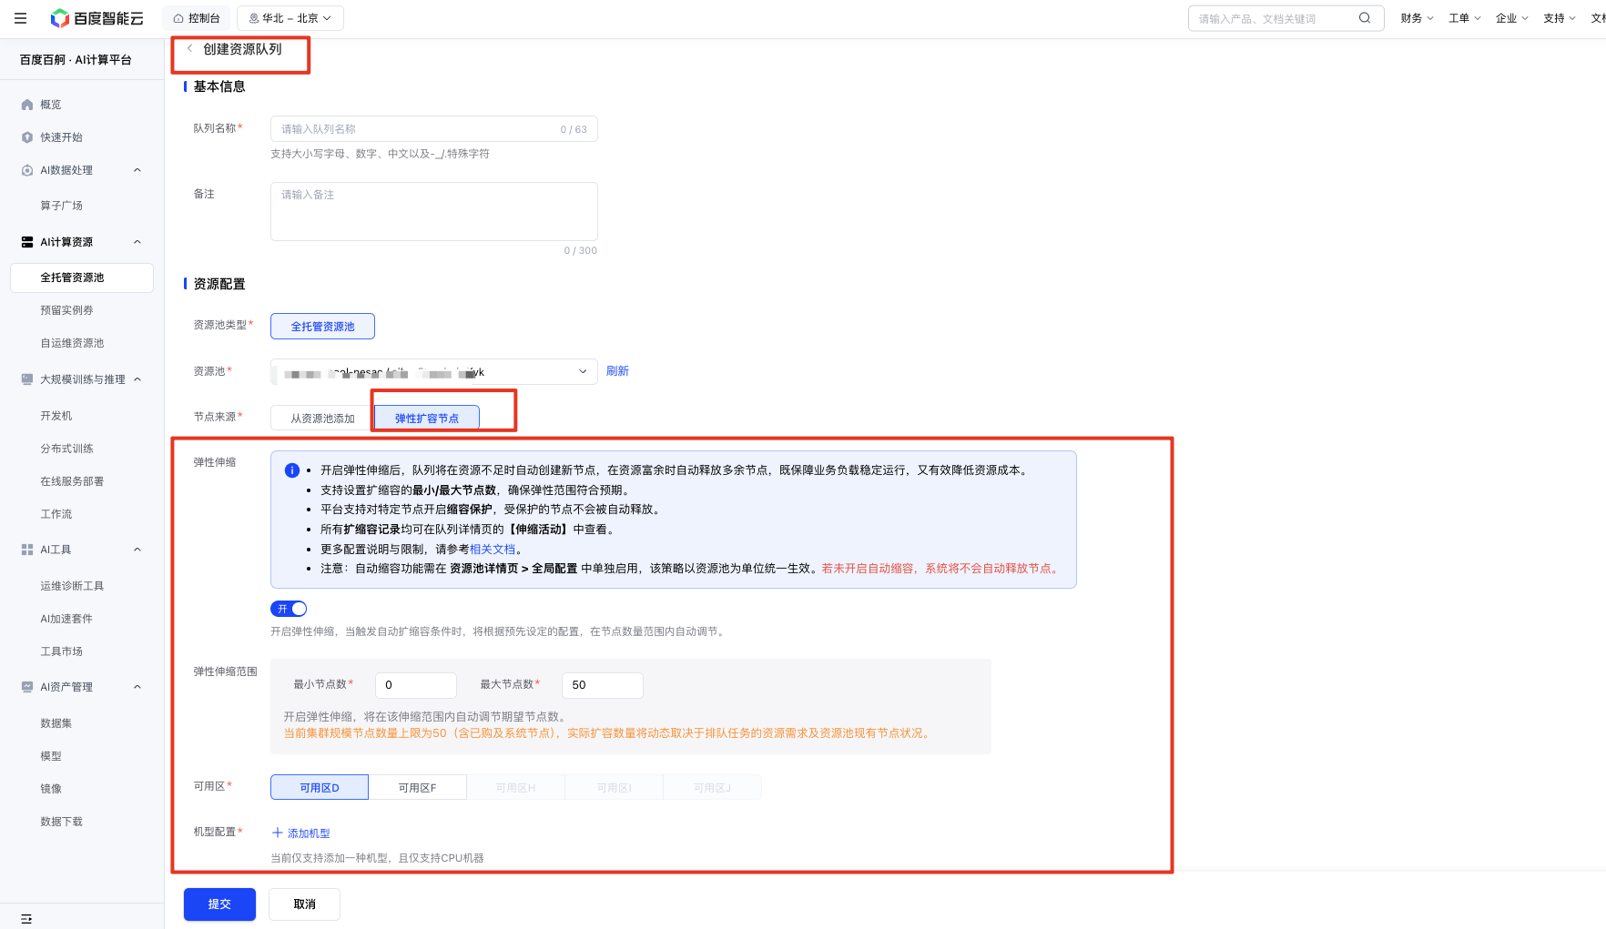Click the 控制台 console button

[197, 18]
